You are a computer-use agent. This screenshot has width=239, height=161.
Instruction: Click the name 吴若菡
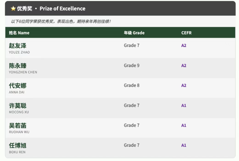pyautogui.click(x=17, y=126)
